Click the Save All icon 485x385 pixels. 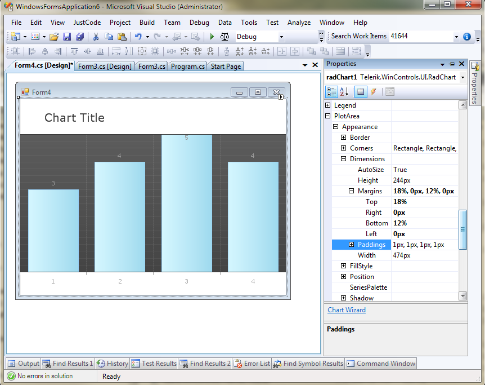pos(80,37)
